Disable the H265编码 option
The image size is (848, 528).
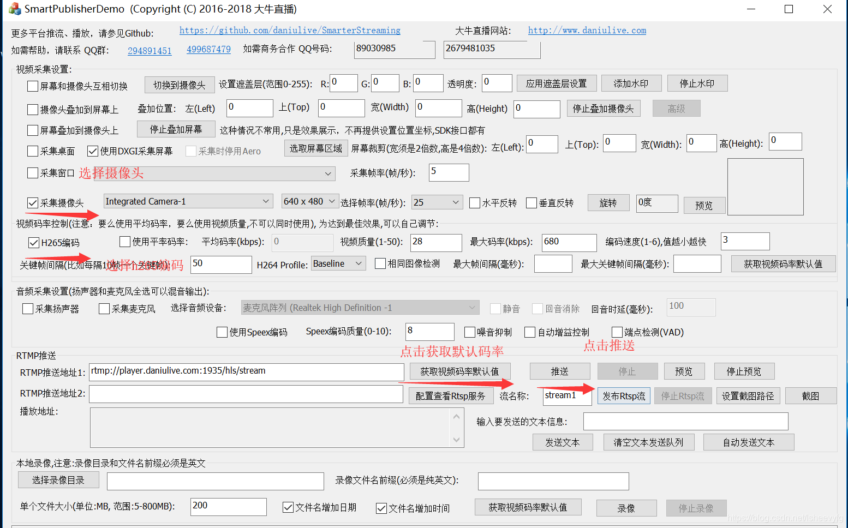tap(33, 242)
